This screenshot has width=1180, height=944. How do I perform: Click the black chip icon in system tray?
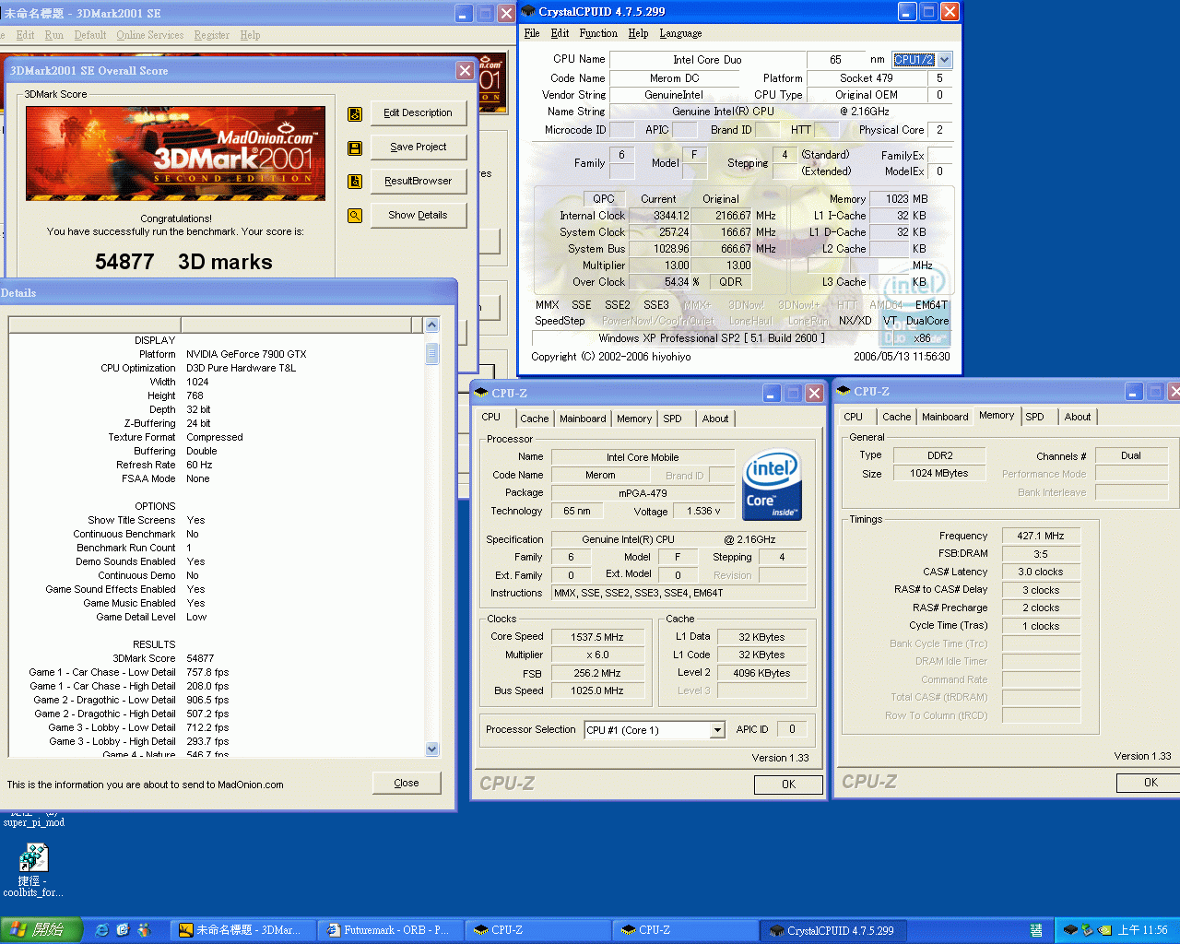tap(1070, 930)
